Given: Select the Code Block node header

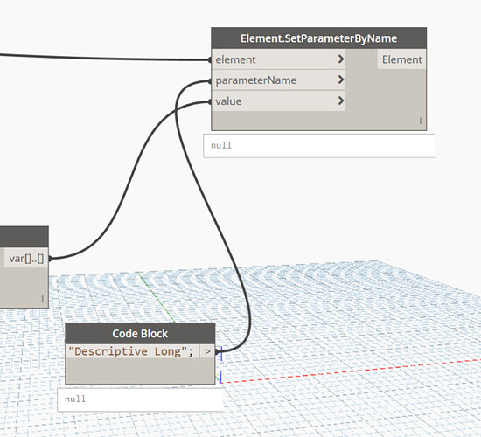Looking at the screenshot, I should (140, 333).
